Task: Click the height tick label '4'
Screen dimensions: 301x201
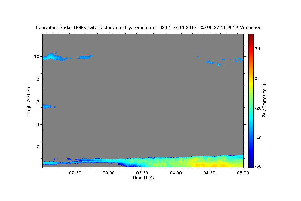Action: tap(38, 124)
